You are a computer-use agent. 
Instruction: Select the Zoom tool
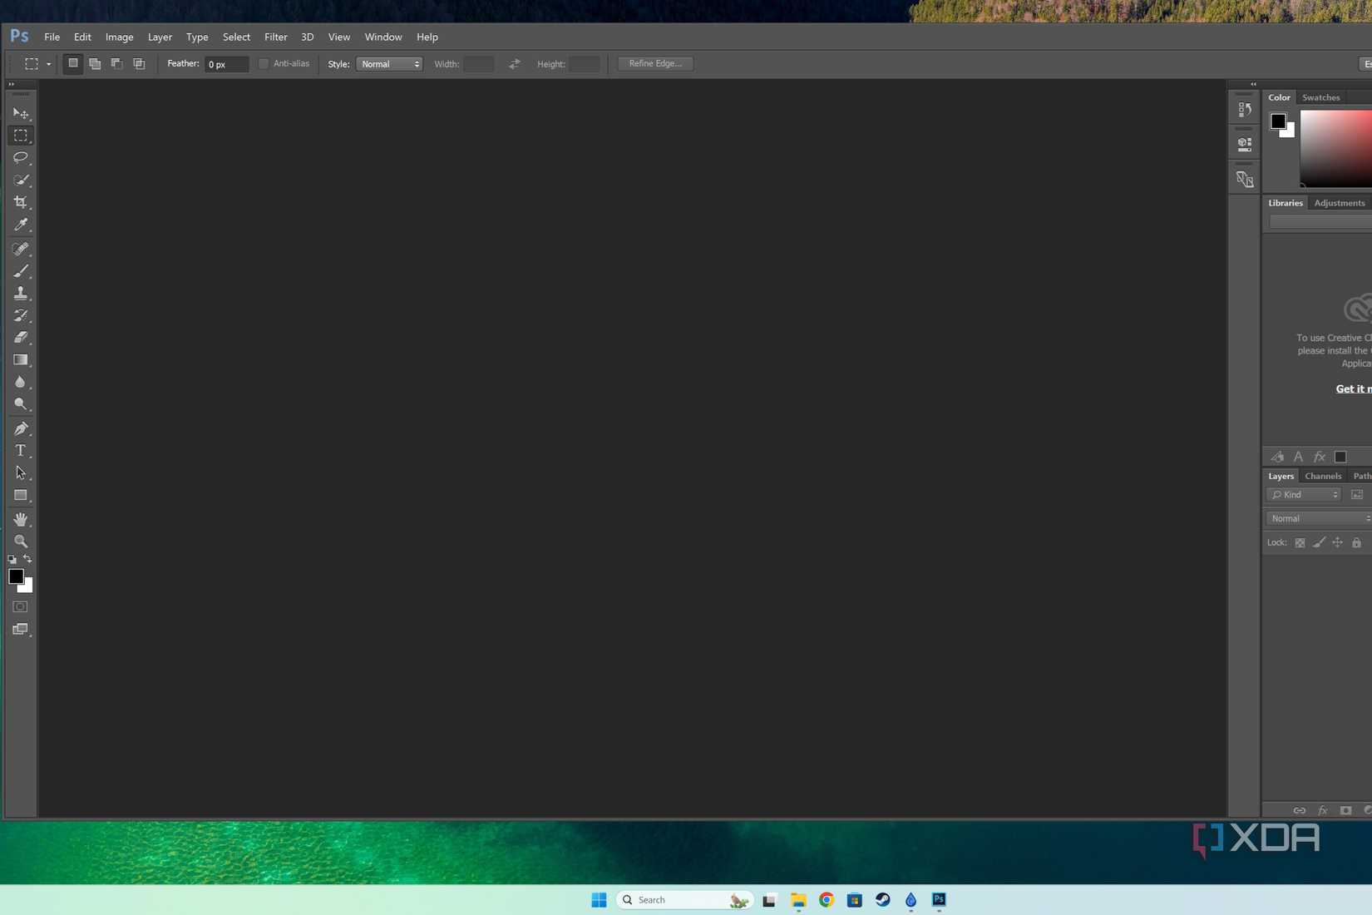click(21, 542)
